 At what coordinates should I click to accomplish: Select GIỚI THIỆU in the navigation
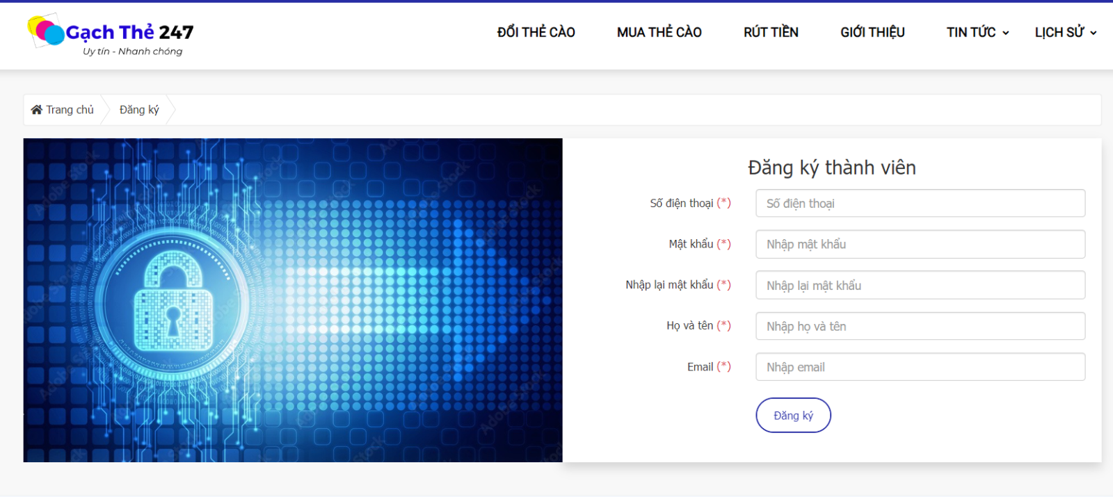click(872, 32)
